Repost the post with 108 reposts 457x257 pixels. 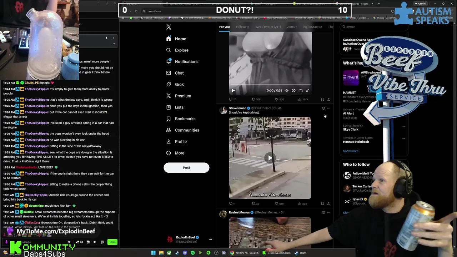(x=256, y=99)
